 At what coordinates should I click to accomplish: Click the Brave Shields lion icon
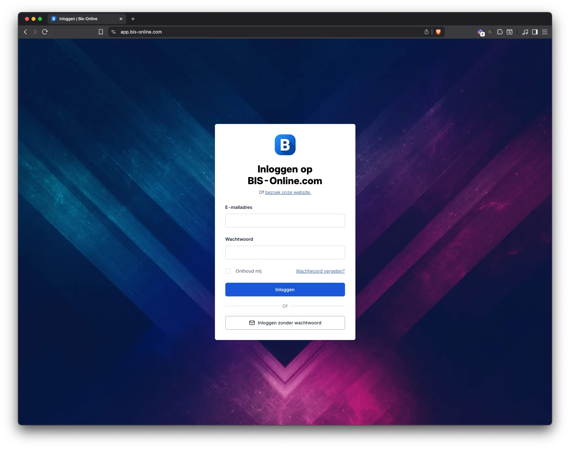438,32
